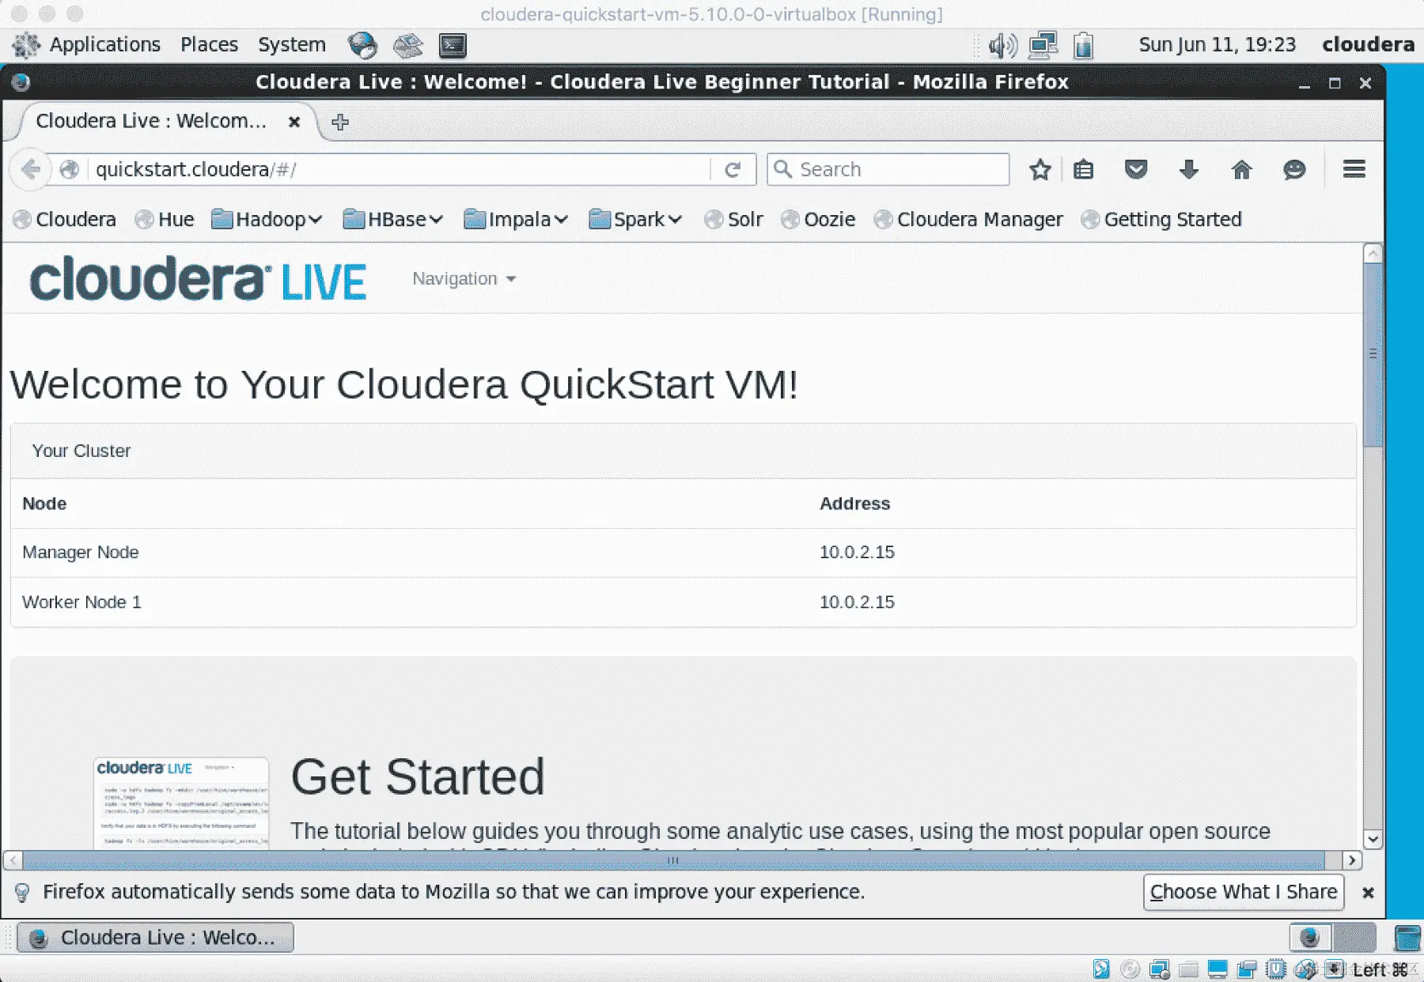Click the Your Cluster panel heading
Image resolution: width=1424 pixels, height=982 pixels.
coord(81,451)
